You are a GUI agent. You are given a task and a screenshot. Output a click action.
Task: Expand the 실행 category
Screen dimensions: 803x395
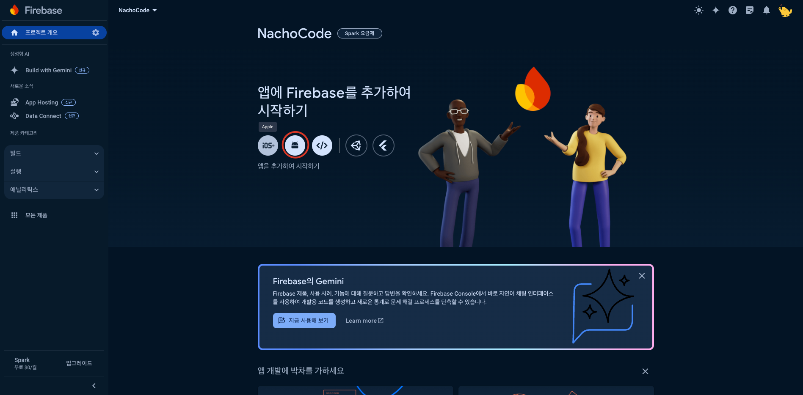click(x=54, y=172)
